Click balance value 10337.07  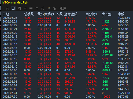pyautogui.click(x=124, y=59)
